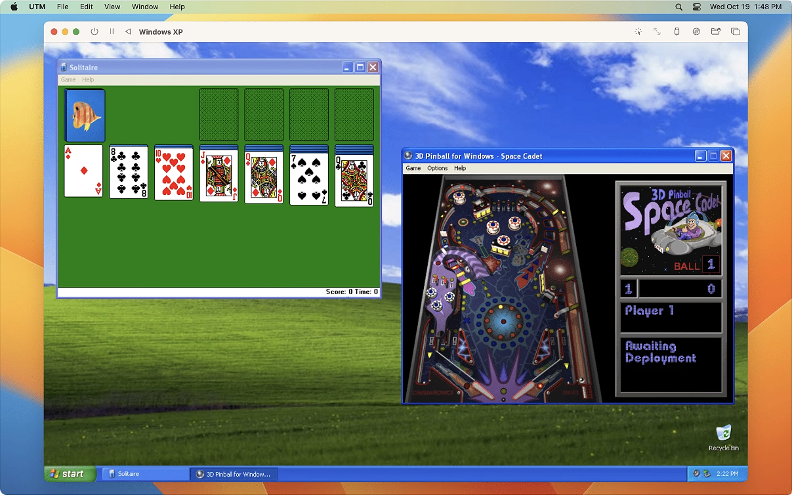
Task: Open the Options menu in 3D Pinball
Action: (437, 168)
